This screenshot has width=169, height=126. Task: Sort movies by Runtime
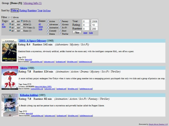click(x=32, y=10)
